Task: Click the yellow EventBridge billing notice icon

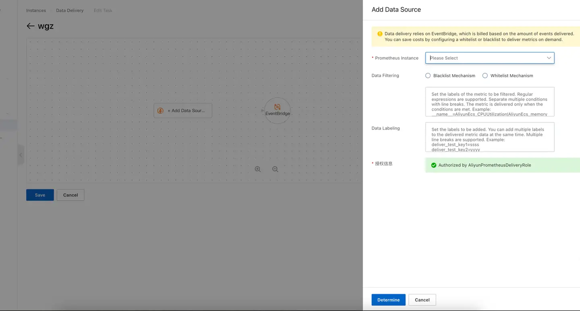Action: coord(379,34)
